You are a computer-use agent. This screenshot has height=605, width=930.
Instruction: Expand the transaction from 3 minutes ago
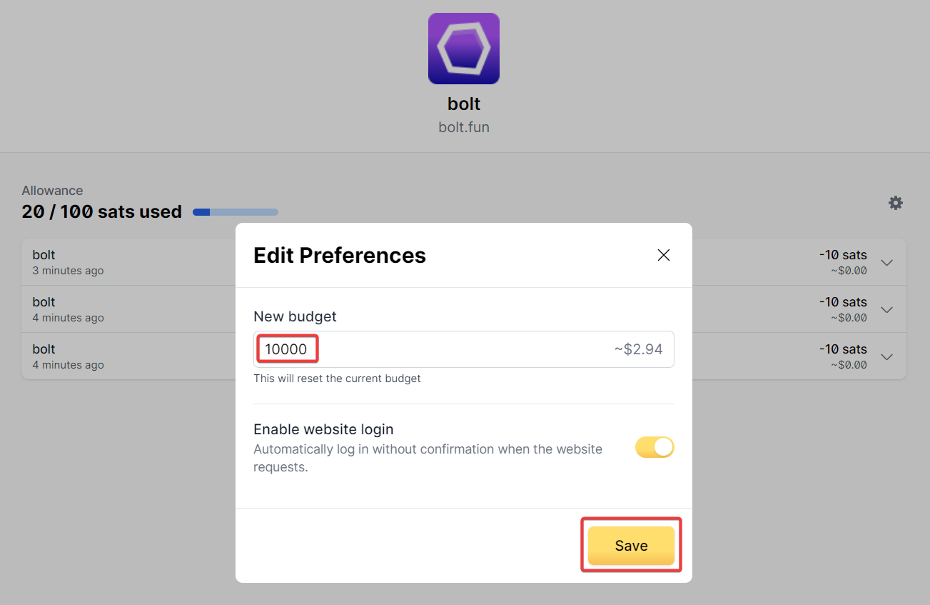[886, 262]
